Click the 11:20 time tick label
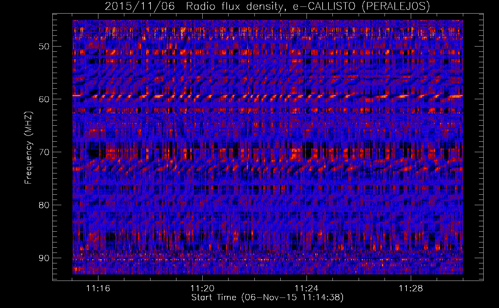Image resolution: width=499 pixels, height=308 pixels. [x=202, y=289]
